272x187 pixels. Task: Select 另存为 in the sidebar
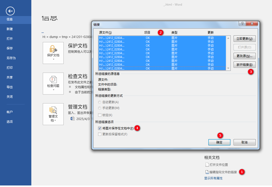(x=11, y=58)
